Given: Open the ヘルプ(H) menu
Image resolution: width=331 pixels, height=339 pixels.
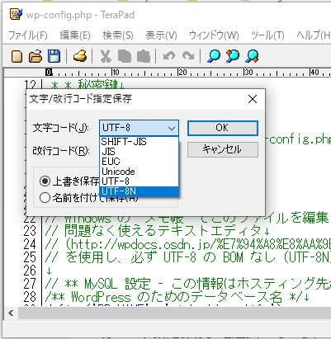Looking at the screenshot, I should point(313,35).
